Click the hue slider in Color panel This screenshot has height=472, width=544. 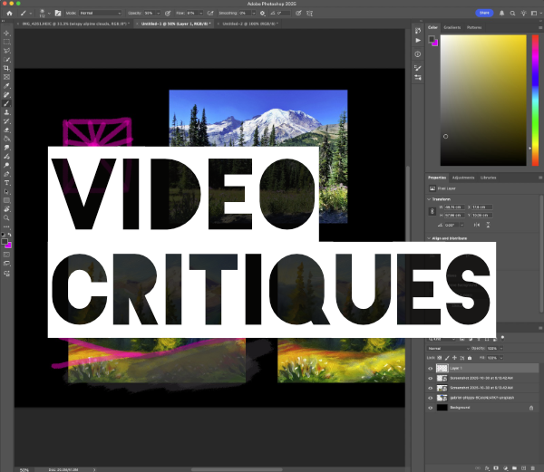(535, 101)
